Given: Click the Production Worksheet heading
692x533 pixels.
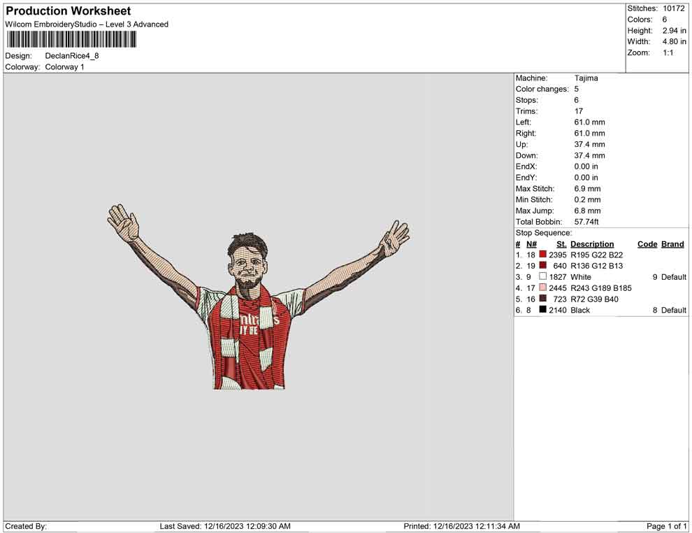Looking at the screenshot, I should [x=69, y=11].
